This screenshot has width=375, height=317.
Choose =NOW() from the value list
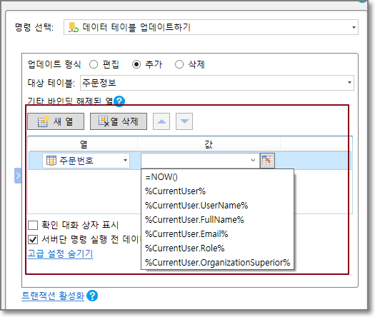tap(161, 177)
